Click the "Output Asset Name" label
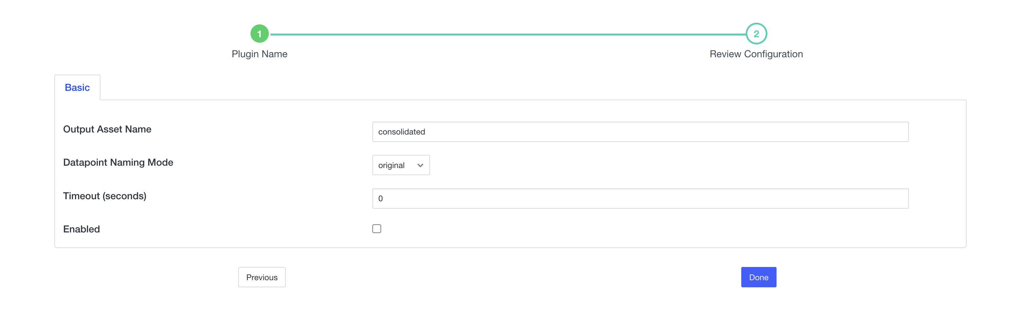1025x309 pixels. click(x=107, y=129)
